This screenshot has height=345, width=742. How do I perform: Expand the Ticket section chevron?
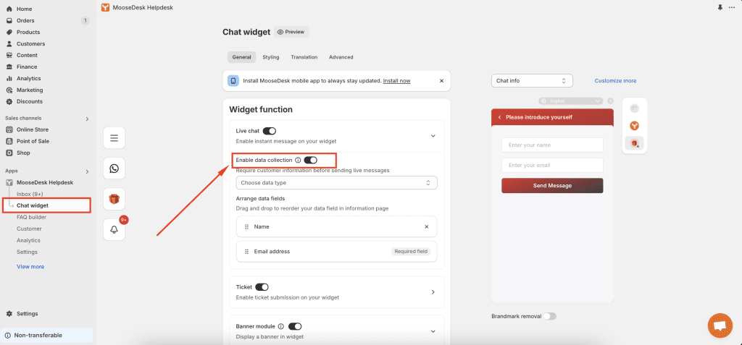[x=433, y=292]
